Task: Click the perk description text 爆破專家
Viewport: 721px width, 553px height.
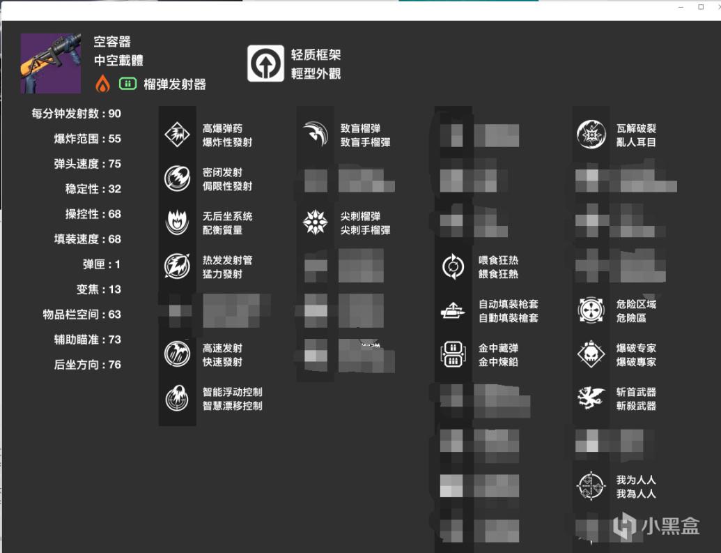Action: [x=637, y=362]
